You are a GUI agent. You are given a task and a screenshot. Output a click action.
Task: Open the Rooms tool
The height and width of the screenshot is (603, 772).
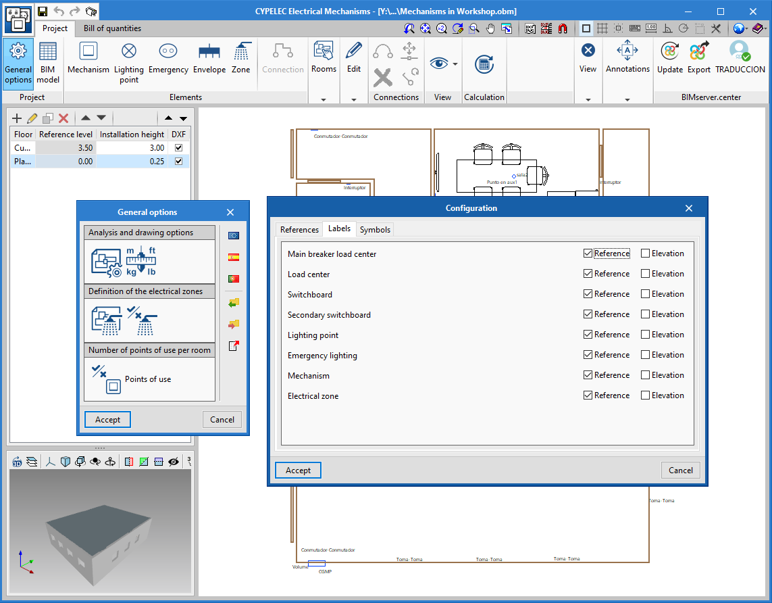324,57
